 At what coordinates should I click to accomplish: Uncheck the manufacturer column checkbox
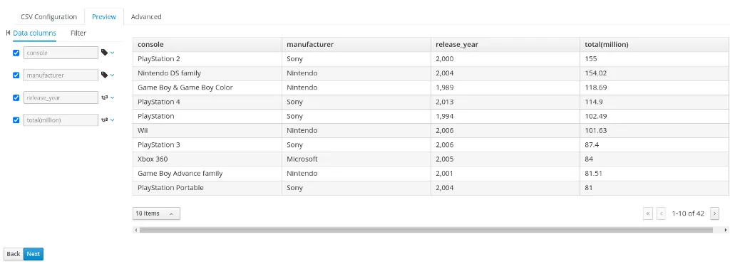(16, 75)
